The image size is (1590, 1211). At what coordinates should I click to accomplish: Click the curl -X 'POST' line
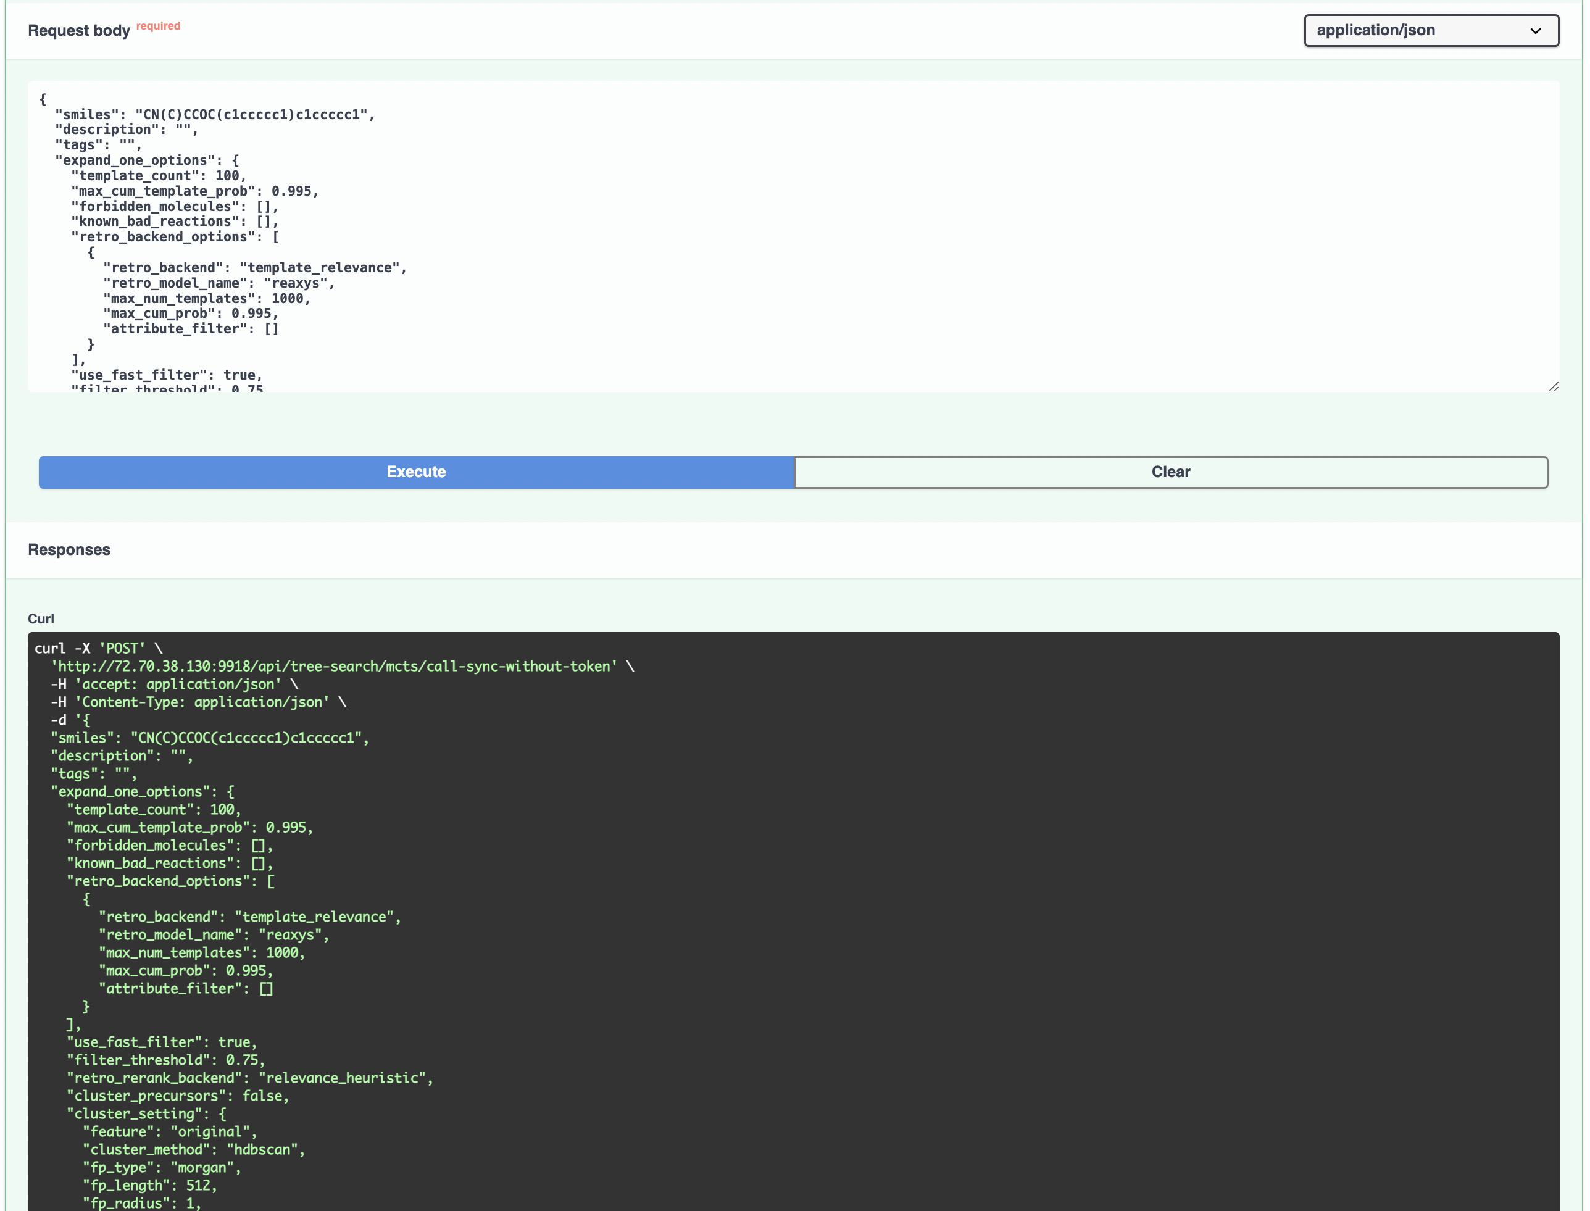click(99, 648)
